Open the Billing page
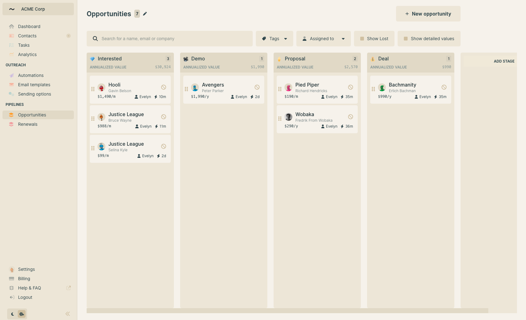Viewport: 526px width, 320px height. pos(38,279)
